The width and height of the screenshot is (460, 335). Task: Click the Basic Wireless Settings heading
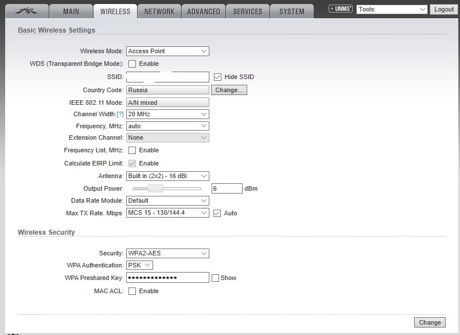click(56, 30)
